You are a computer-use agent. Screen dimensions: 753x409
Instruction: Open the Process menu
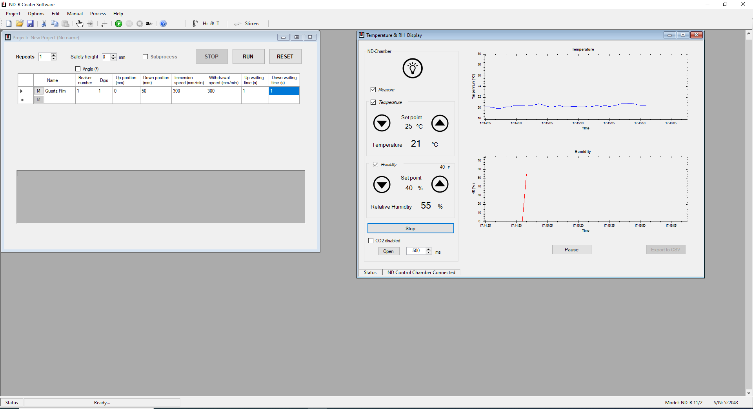point(98,14)
